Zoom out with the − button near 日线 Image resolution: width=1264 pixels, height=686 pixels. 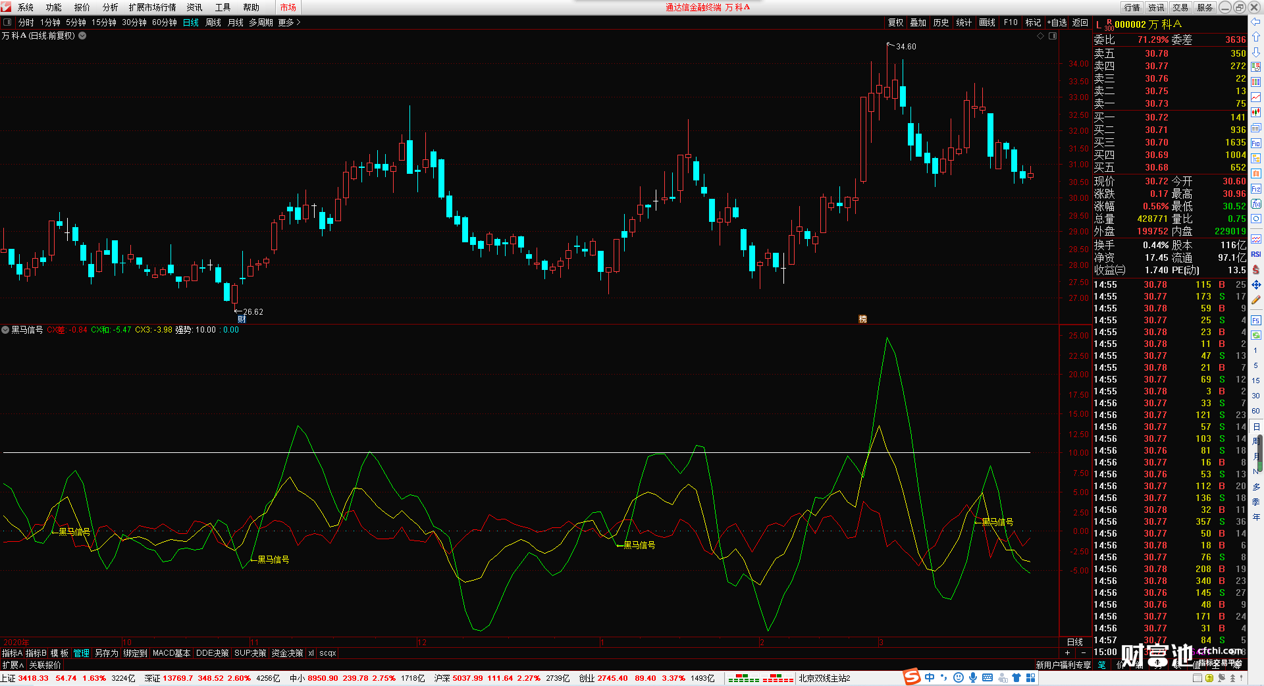click(1084, 652)
